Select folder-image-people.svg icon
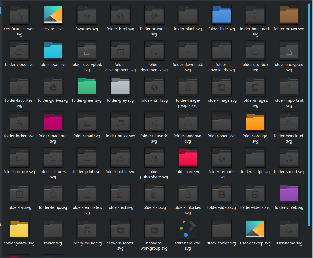The width and height of the screenshot is (313, 258). (x=188, y=86)
